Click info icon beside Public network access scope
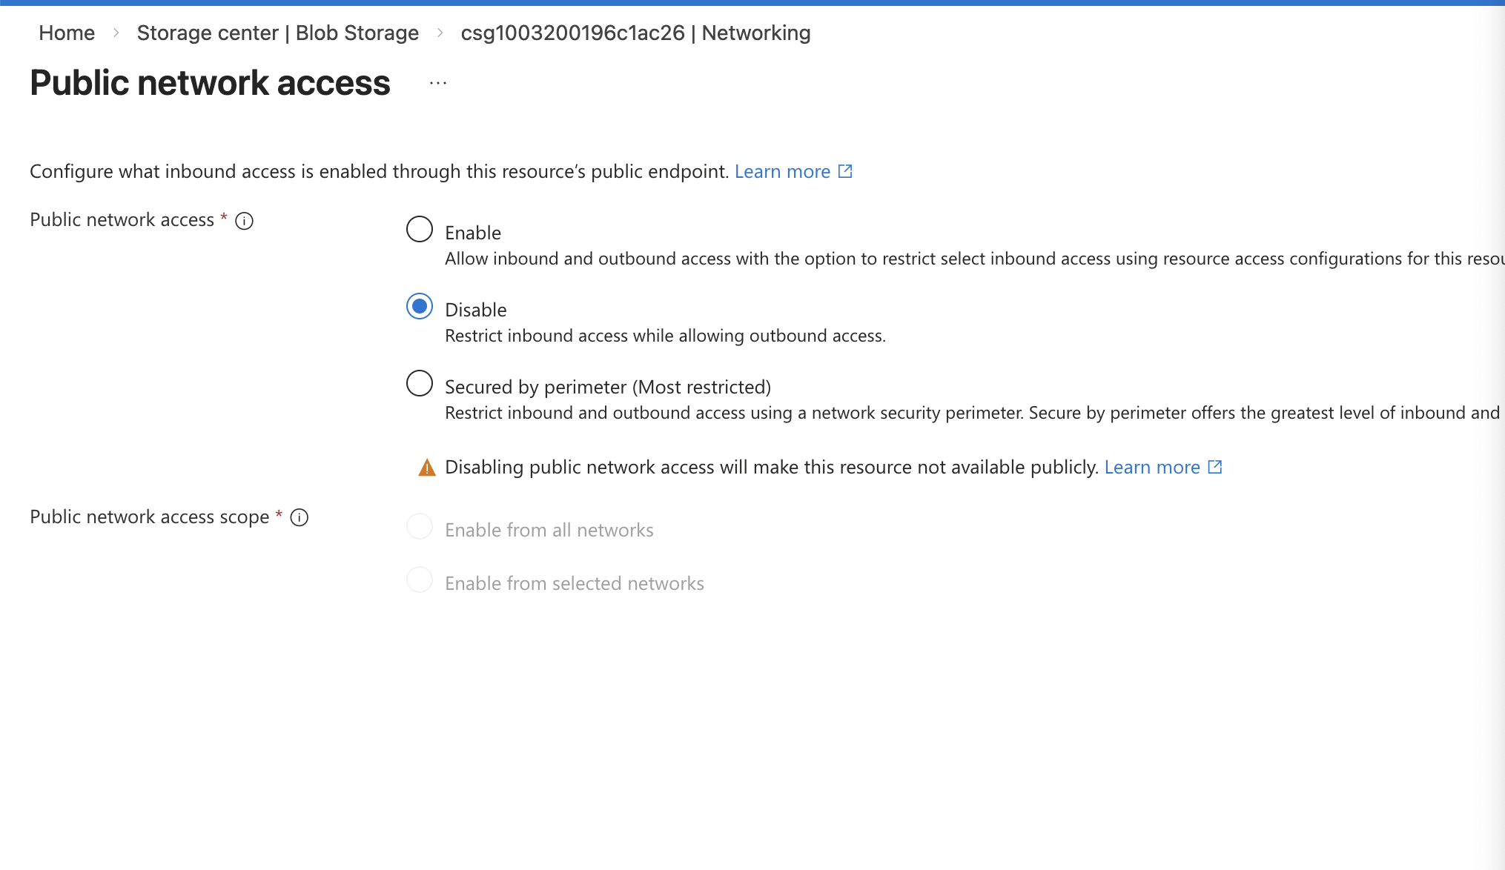The width and height of the screenshot is (1505, 870). (299, 517)
